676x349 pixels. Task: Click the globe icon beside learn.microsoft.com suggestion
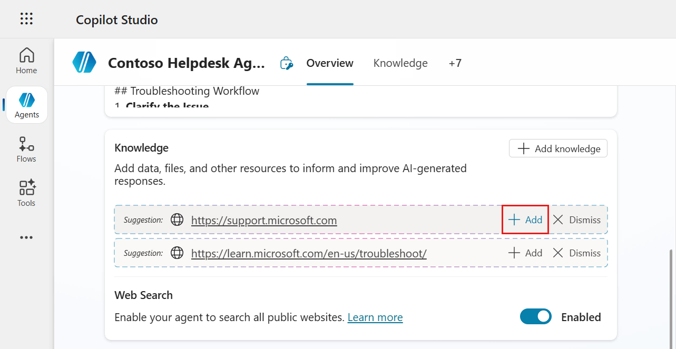click(x=177, y=253)
